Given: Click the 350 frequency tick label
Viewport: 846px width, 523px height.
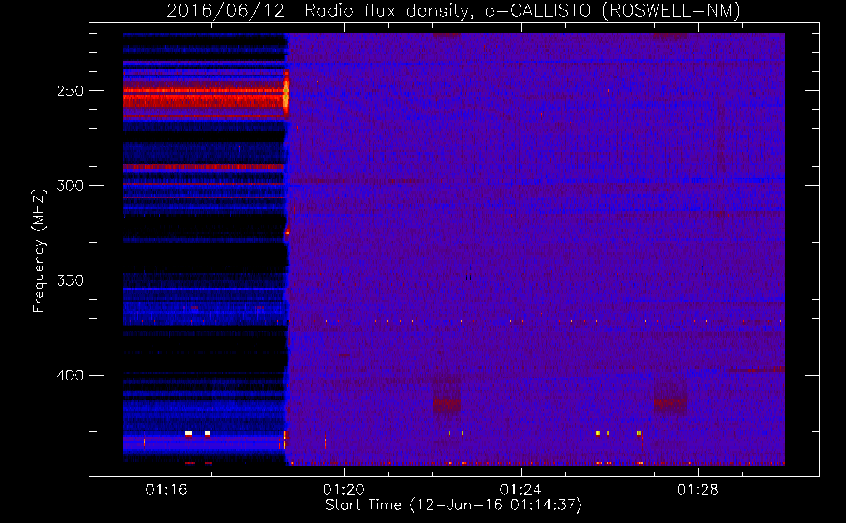Looking at the screenshot, I should [x=70, y=280].
